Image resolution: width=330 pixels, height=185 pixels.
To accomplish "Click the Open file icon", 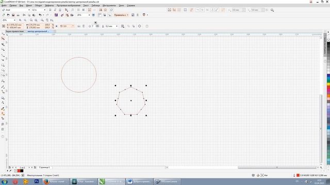I will tap(8, 15).
